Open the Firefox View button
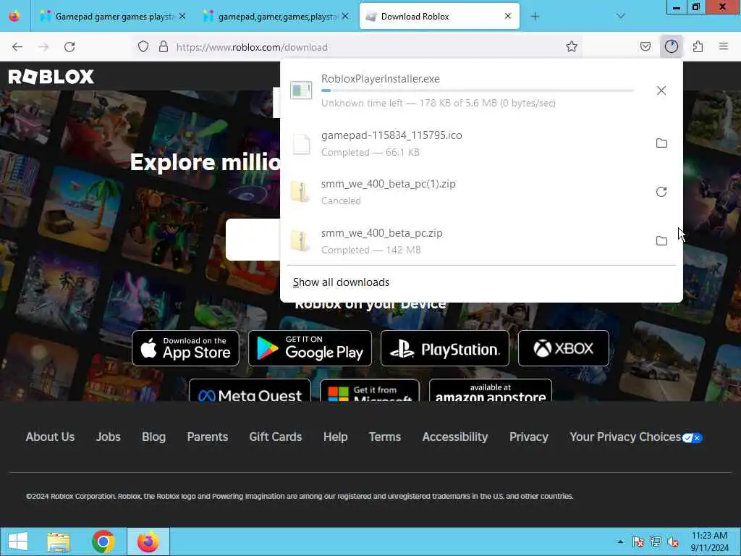741x556 pixels. (x=14, y=17)
